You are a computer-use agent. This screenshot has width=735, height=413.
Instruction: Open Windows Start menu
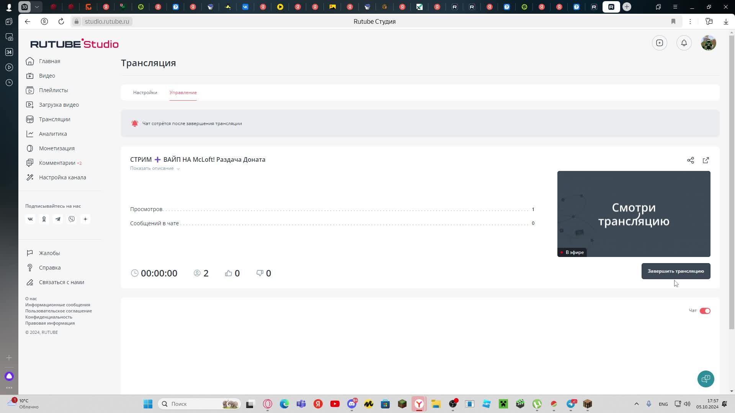(148, 404)
